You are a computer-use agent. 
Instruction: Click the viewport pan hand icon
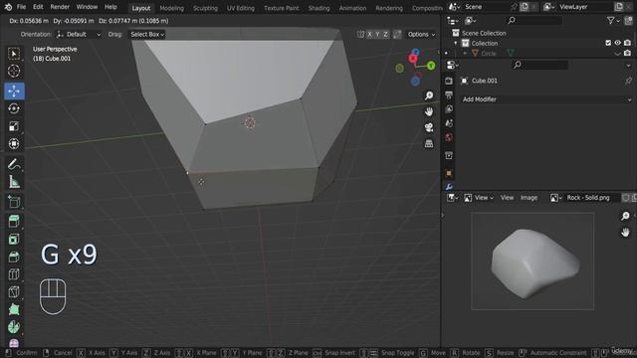[x=429, y=111]
